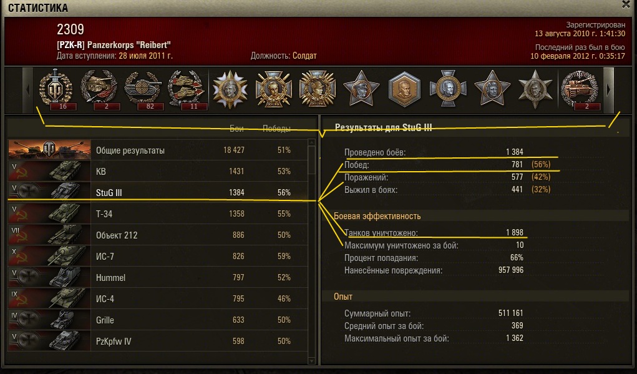
Task: Click the Invader badge showing 11
Action: [x=187, y=89]
